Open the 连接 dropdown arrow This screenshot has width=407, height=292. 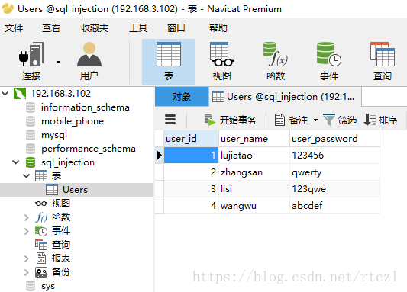(58, 62)
